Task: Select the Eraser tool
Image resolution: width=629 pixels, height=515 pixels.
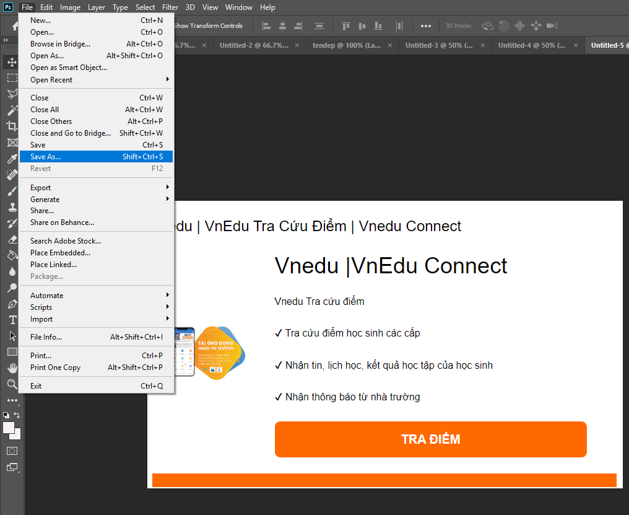Action: tap(12, 239)
